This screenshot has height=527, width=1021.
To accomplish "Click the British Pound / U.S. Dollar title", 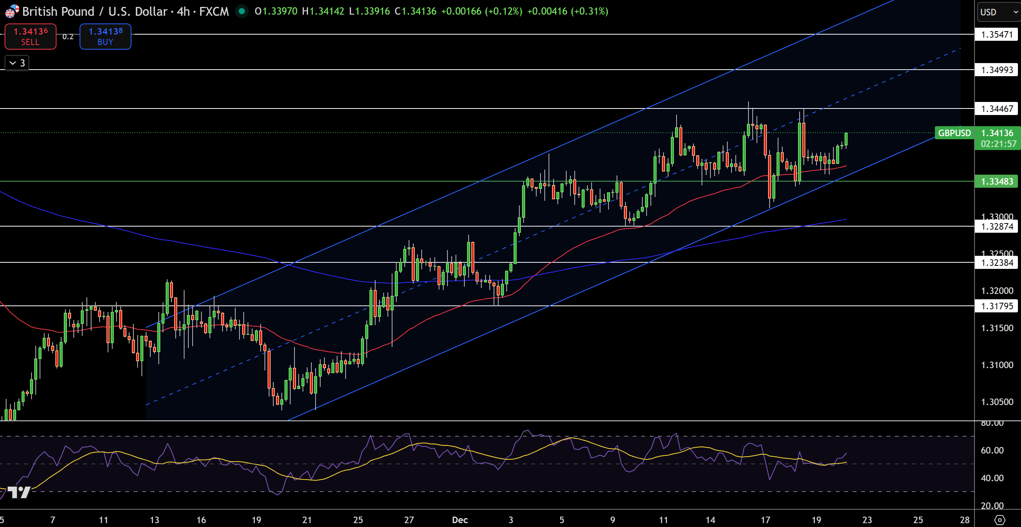I will (x=94, y=12).
